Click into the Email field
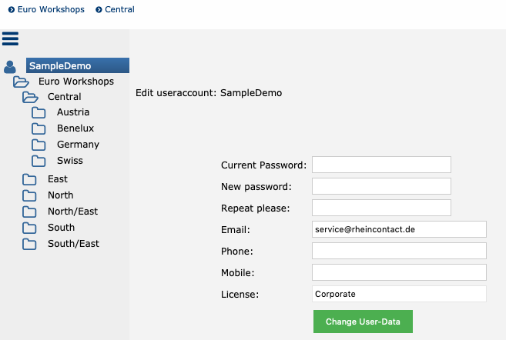Screen dimensions: 506x340 [399, 229]
